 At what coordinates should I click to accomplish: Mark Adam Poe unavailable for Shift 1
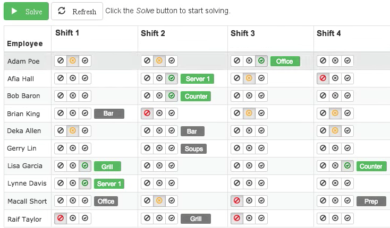point(60,61)
